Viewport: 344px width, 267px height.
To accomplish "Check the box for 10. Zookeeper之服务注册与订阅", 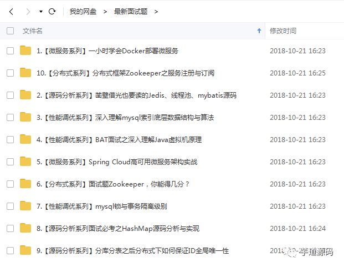I will 10,73.
